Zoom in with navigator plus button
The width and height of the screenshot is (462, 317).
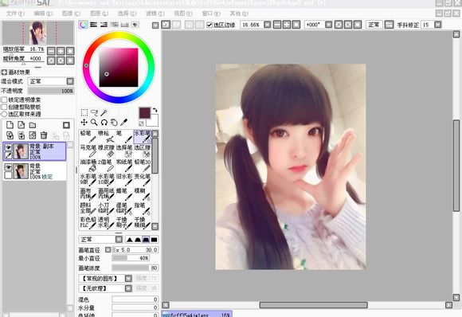tap(61, 51)
